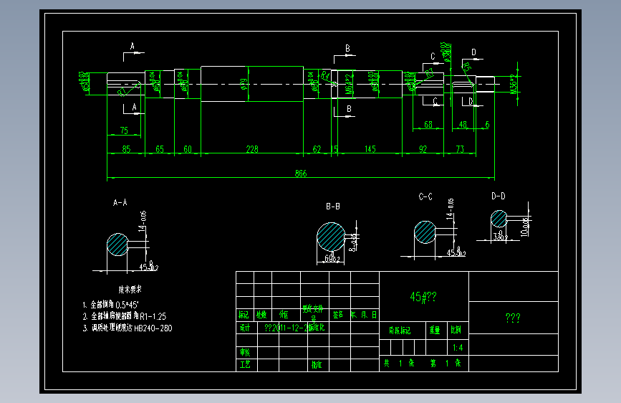The height and width of the screenshot is (403, 621).
Task: Click the D-D section view title
Action: point(499,196)
